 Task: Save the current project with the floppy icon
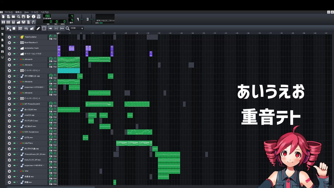[x=23, y=17]
